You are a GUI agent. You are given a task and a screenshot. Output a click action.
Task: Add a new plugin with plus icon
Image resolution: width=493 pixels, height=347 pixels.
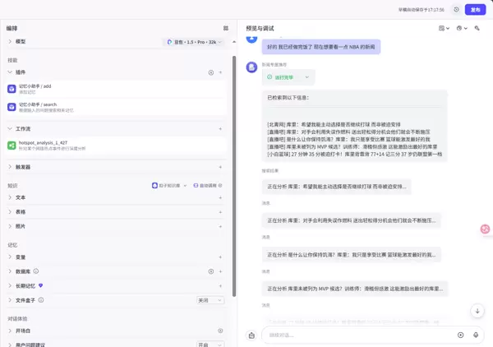pos(220,72)
